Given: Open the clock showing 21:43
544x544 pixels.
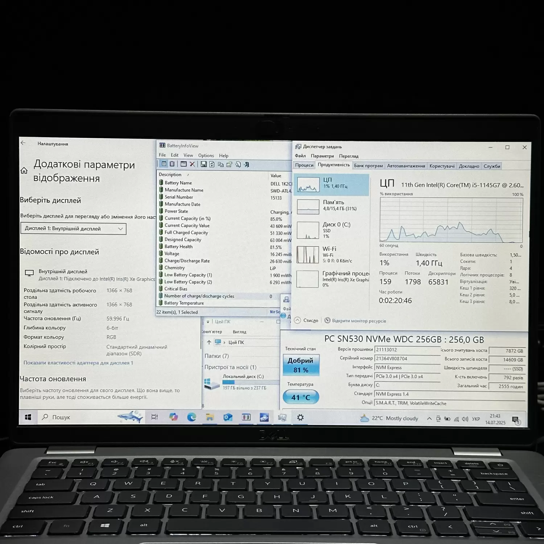Looking at the screenshot, I should click(495, 419).
